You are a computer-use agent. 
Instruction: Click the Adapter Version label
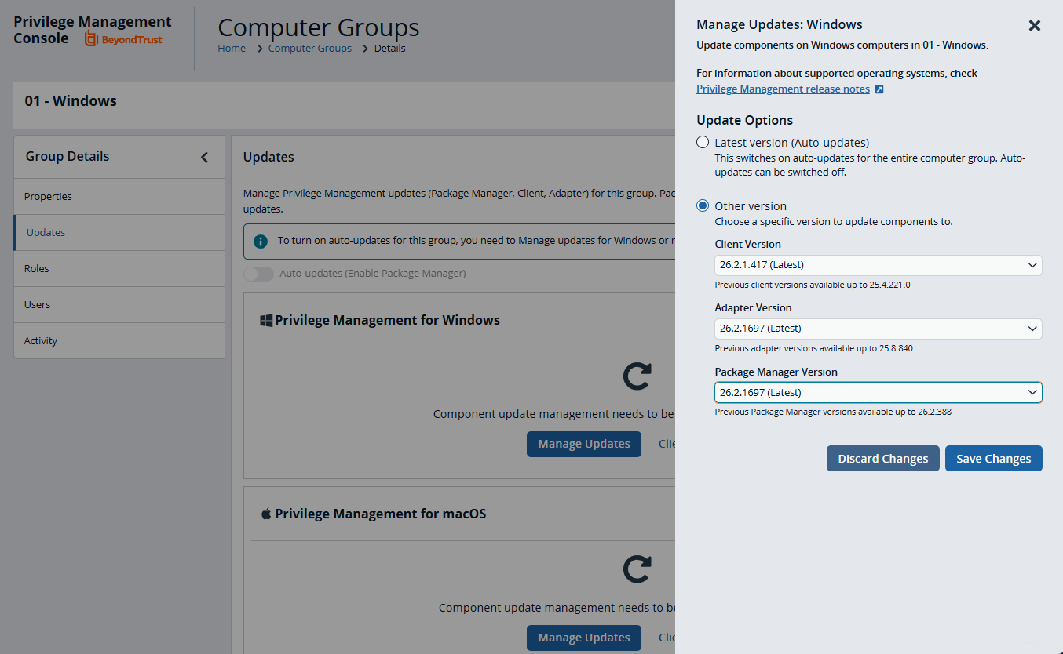coord(753,307)
